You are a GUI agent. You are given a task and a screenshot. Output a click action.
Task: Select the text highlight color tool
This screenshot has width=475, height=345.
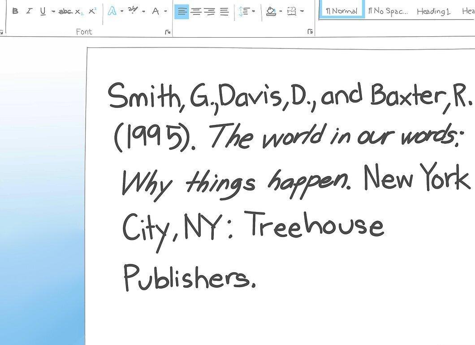[x=133, y=10]
